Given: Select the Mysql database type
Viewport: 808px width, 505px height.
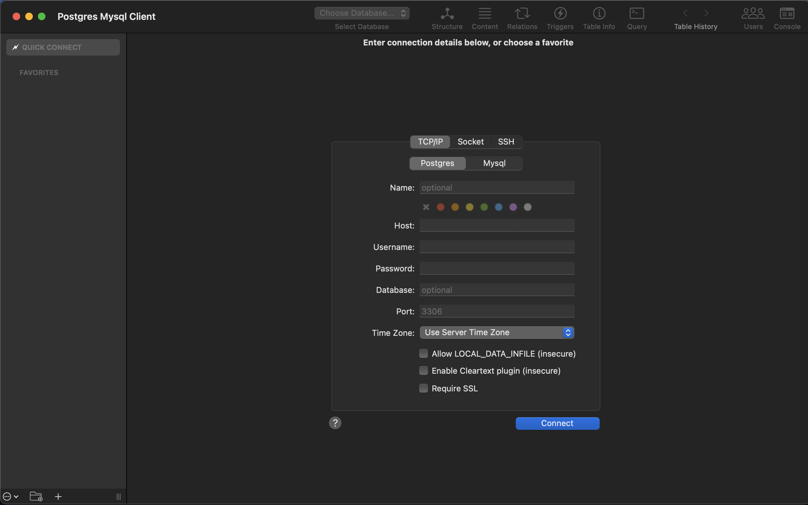Looking at the screenshot, I should point(494,163).
